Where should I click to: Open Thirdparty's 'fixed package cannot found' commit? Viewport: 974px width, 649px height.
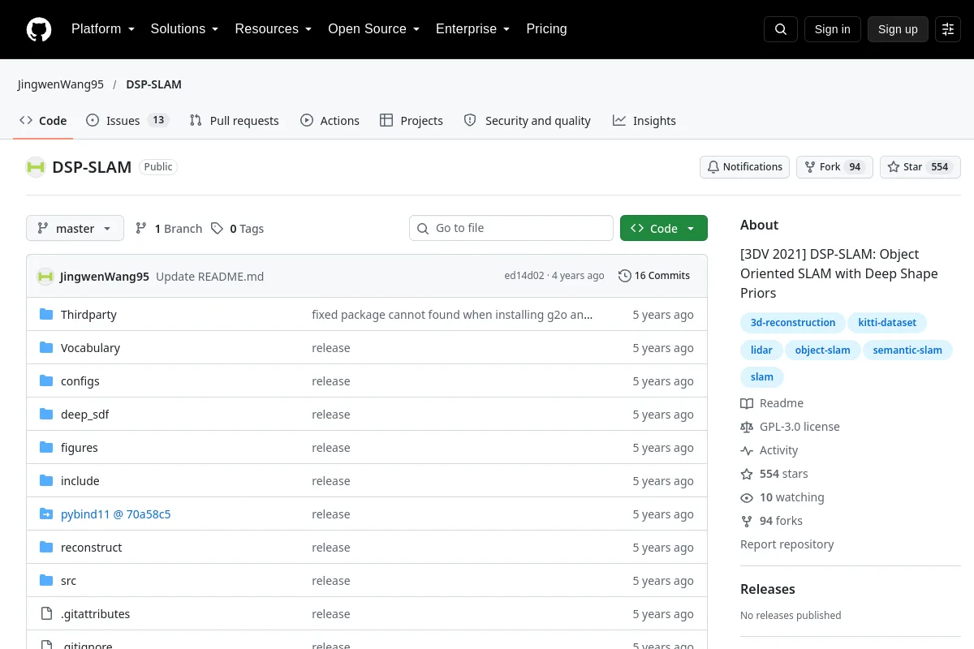pos(452,315)
